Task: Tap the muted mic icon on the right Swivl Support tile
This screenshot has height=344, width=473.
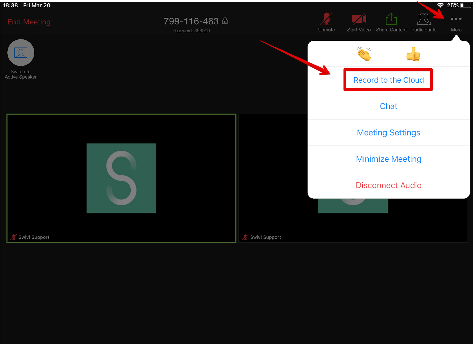Action: pyautogui.click(x=245, y=237)
